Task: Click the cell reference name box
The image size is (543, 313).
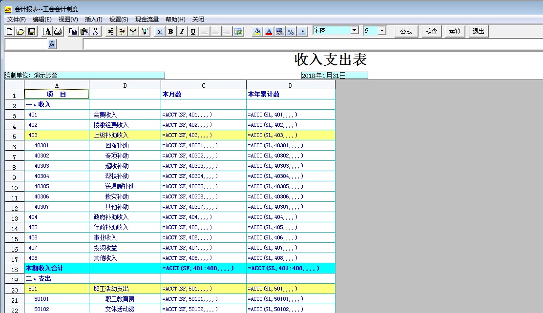Action: coord(26,44)
